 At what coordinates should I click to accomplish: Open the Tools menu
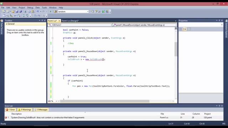point(44,7)
